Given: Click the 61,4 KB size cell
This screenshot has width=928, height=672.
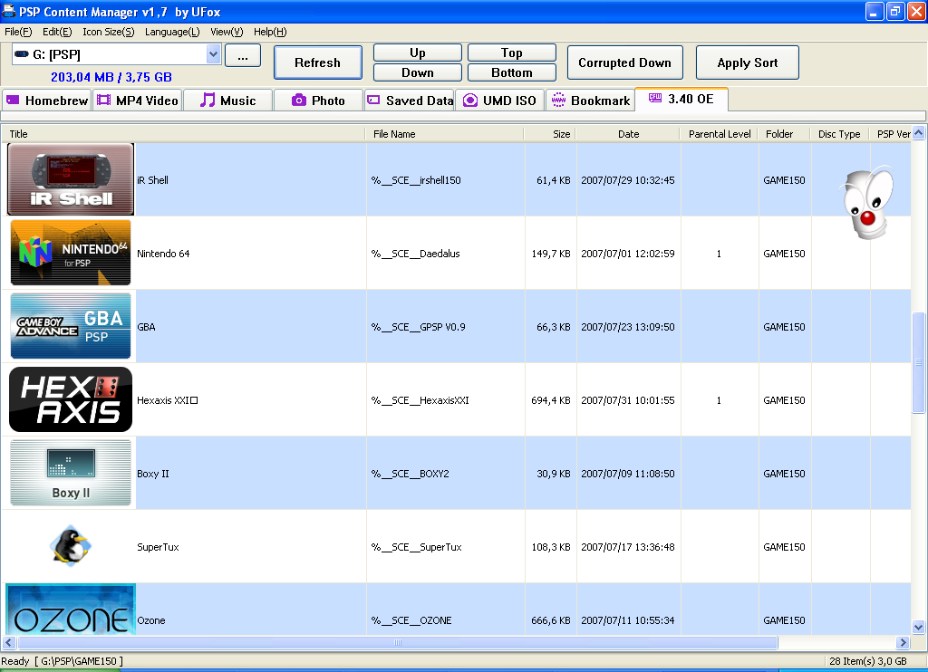Looking at the screenshot, I should point(554,180).
